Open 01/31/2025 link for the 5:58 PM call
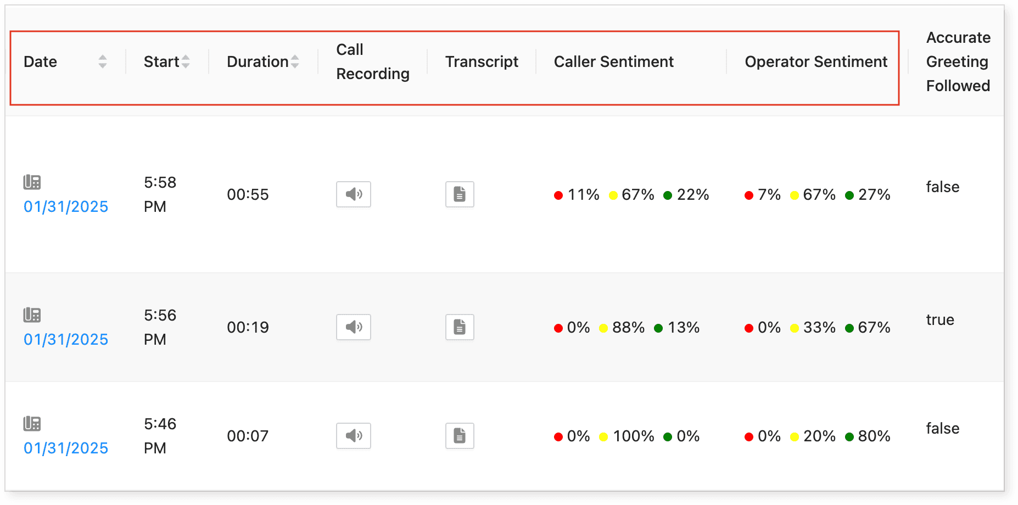 tap(66, 207)
